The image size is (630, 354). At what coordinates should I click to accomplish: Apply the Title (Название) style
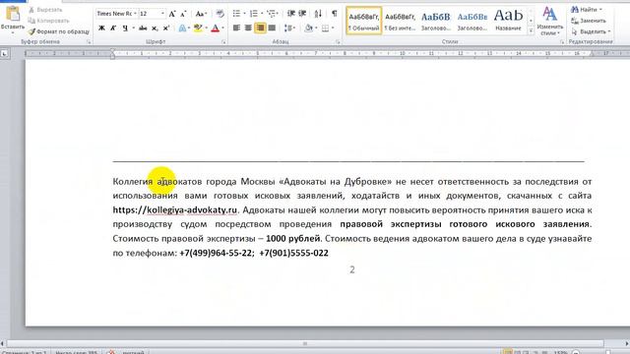tap(508, 21)
